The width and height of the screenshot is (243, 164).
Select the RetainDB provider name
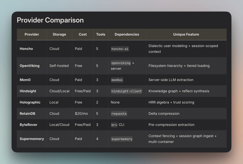coord(28,113)
